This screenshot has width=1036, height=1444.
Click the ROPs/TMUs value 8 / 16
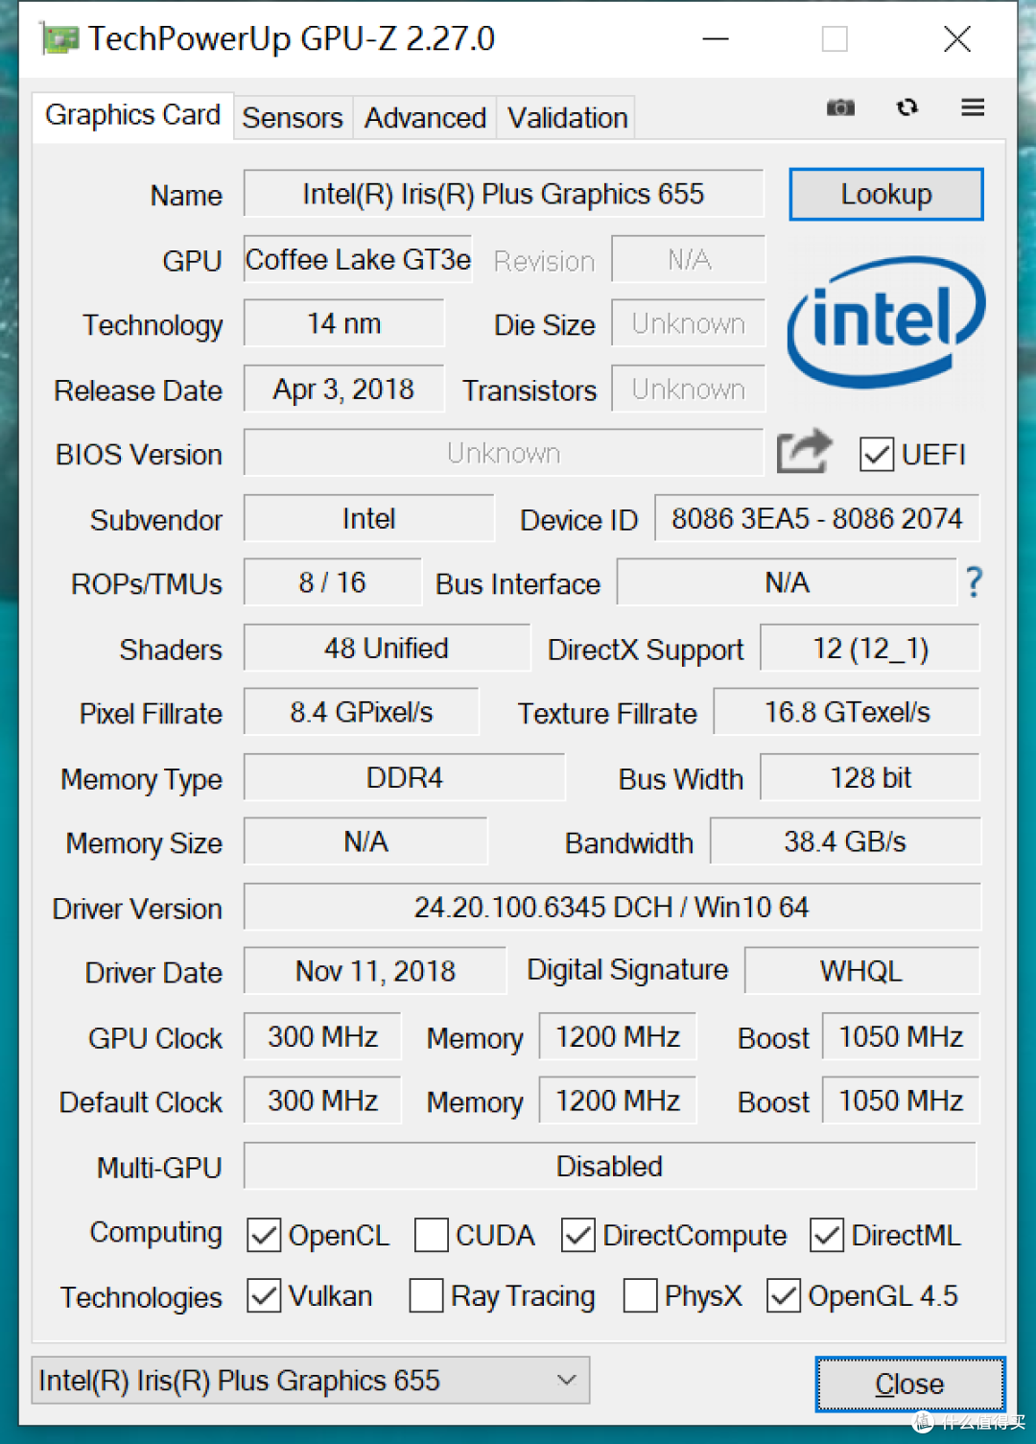(333, 581)
